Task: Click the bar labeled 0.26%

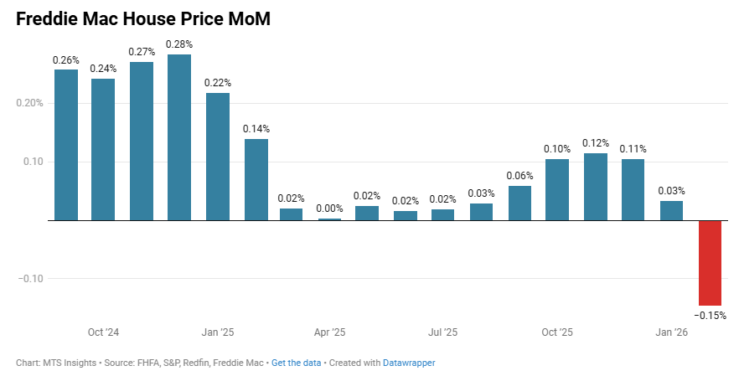Action: click(x=66, y=145)
